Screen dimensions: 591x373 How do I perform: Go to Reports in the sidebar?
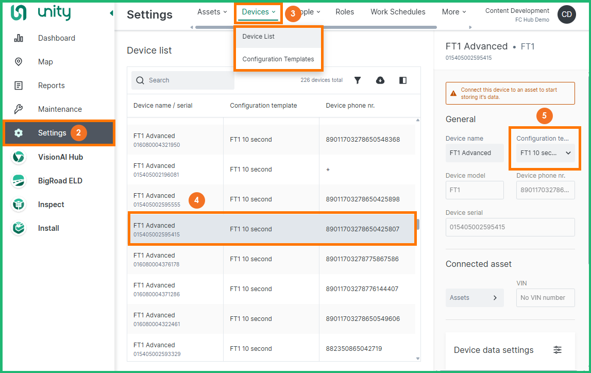51,86
